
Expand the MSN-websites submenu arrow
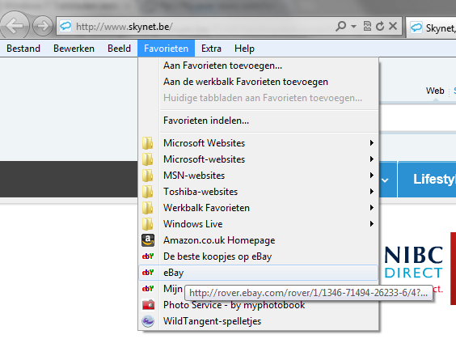tap(371, 176)
